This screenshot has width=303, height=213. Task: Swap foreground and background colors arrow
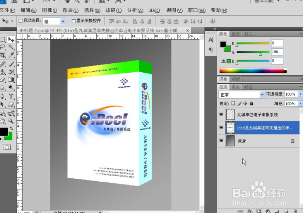pos(11,128)
